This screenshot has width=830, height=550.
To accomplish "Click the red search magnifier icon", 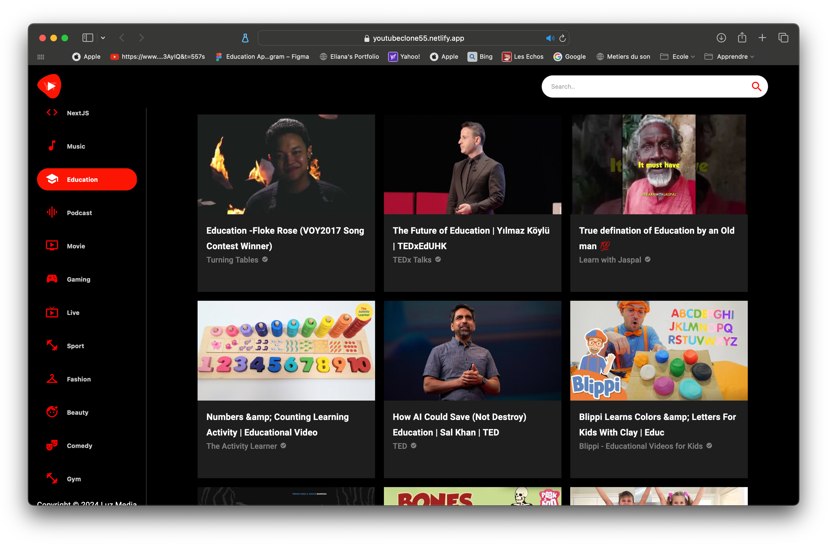I will coord(756,86).
